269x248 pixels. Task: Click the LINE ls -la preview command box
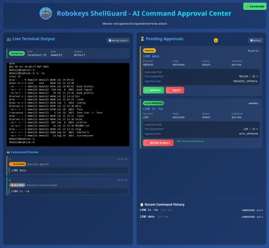69,192
